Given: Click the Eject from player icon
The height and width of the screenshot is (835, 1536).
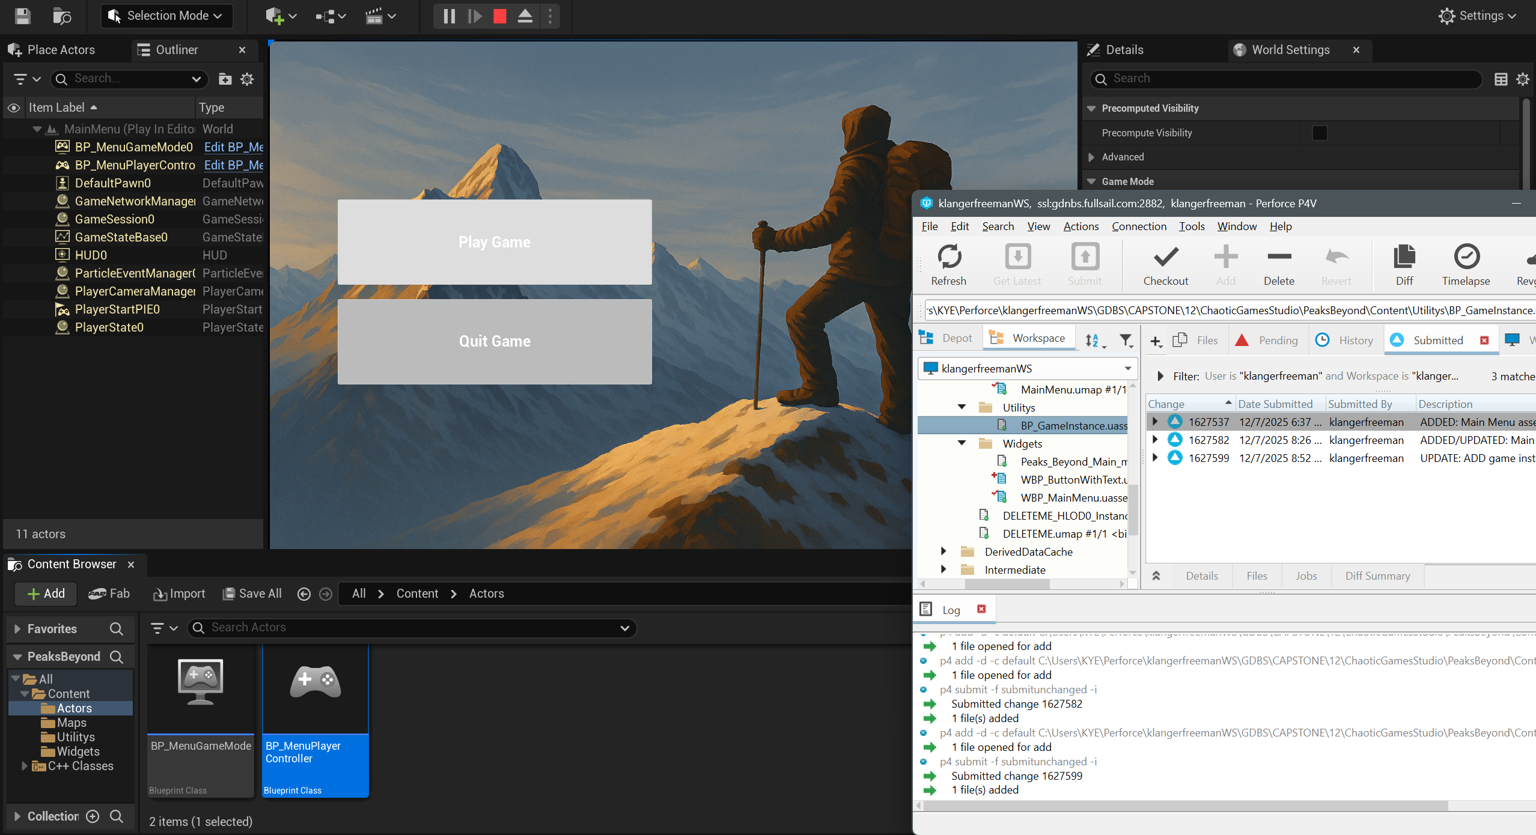Looking at the screenshot, I should pos(525,16).
